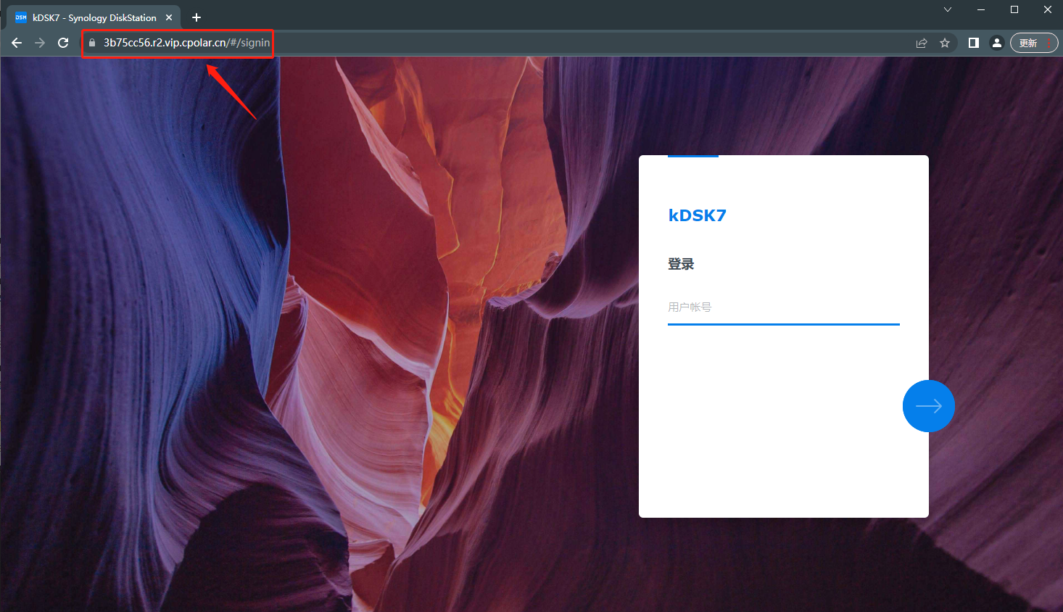Image resolution: width=1063 pixels, height=612 pixels.
Task: Minimize the browser window
Action: click(980, 9)
